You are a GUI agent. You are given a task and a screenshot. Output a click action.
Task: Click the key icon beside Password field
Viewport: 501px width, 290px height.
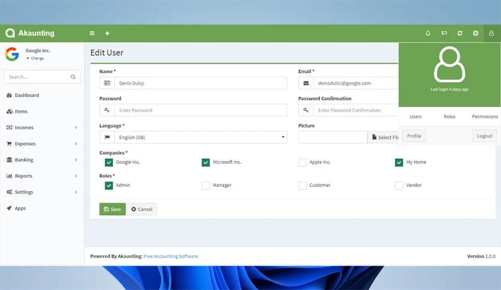coord(107,110)
